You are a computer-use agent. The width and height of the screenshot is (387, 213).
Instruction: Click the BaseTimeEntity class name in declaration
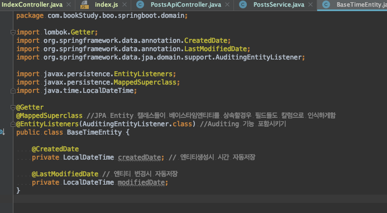(x=94, y=132)
